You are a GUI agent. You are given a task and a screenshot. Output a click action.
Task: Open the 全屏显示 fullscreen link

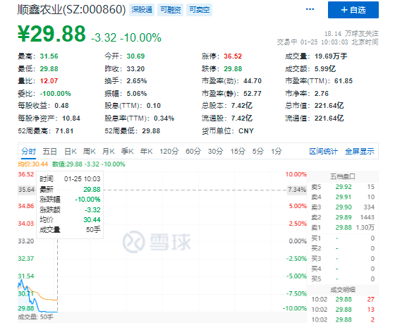click(x=360, y=151)
